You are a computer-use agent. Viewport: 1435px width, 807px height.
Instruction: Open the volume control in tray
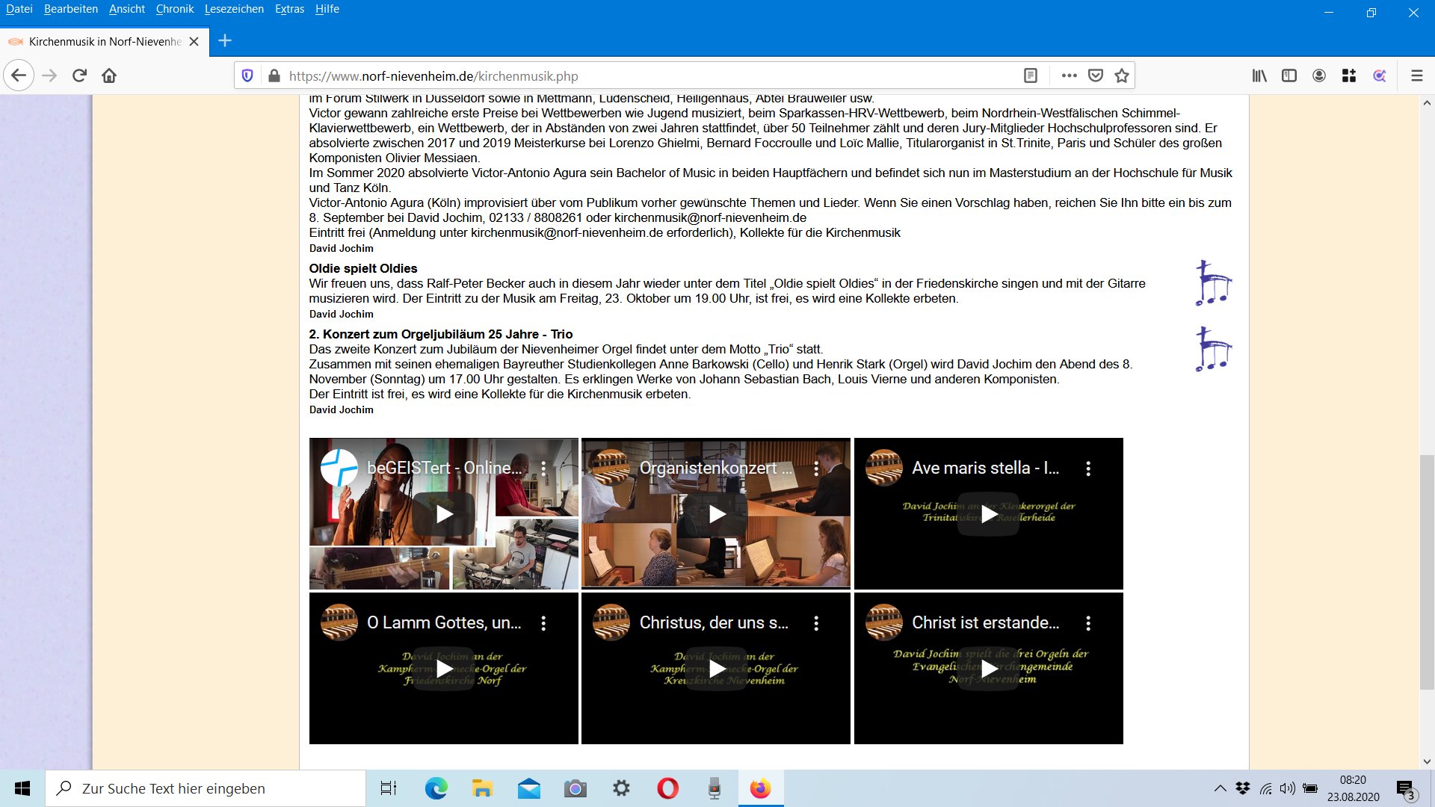(1287, 788)
